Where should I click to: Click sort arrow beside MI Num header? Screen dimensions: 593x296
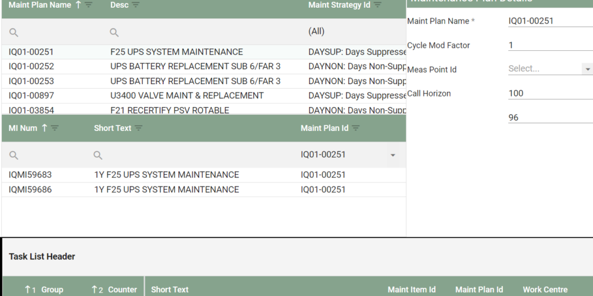tap(44, 128)
